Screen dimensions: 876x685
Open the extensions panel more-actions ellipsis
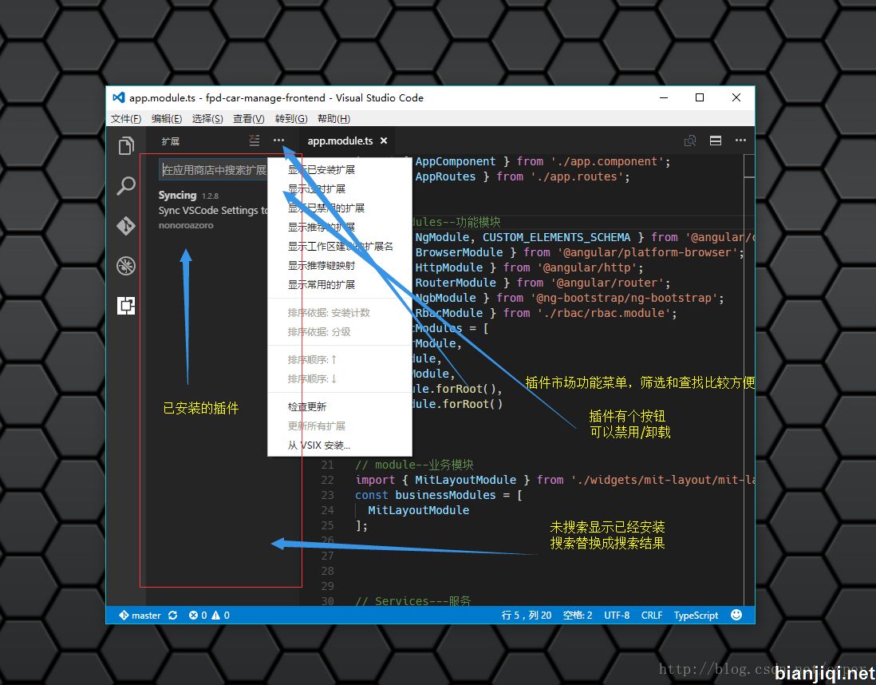[x=278, y=141]
